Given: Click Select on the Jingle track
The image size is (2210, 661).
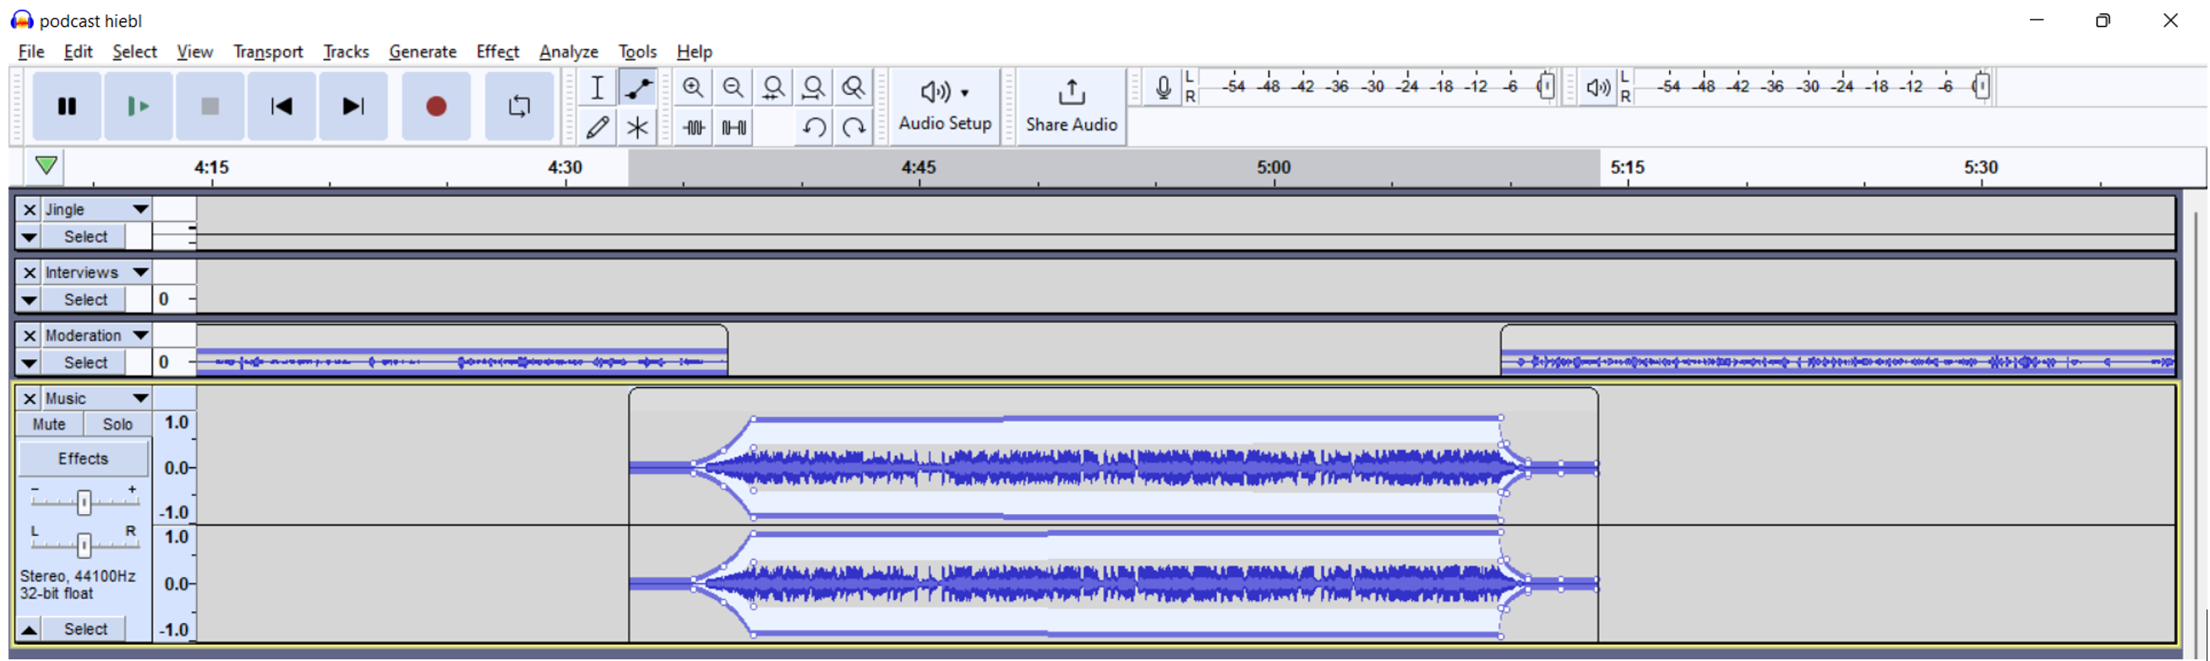Looking at the screenshot, I should (86, 237).
